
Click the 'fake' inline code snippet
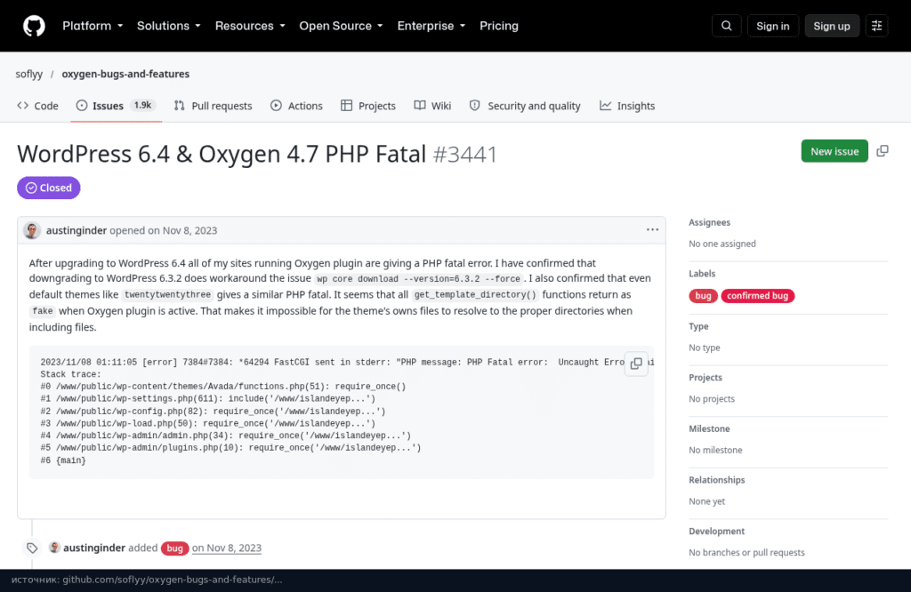pos(43,311)
